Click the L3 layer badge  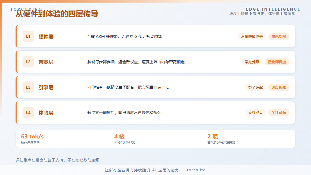tap(28, 87)
